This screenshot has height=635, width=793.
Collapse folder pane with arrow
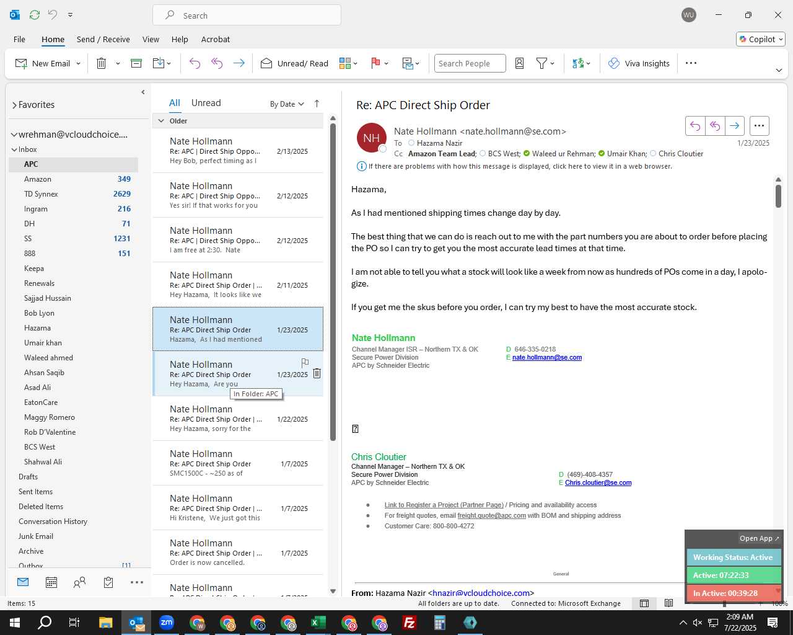tap(143, 92)
